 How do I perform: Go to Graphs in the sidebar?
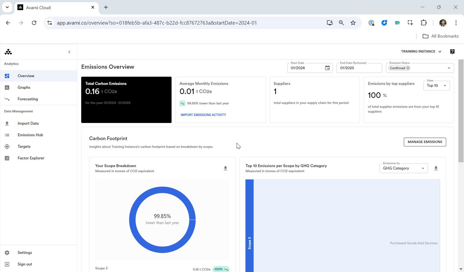[24, 88]
